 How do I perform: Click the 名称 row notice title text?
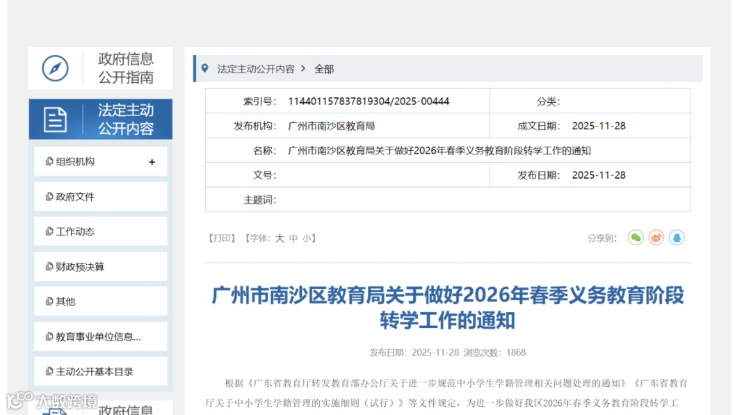[439, 151]
